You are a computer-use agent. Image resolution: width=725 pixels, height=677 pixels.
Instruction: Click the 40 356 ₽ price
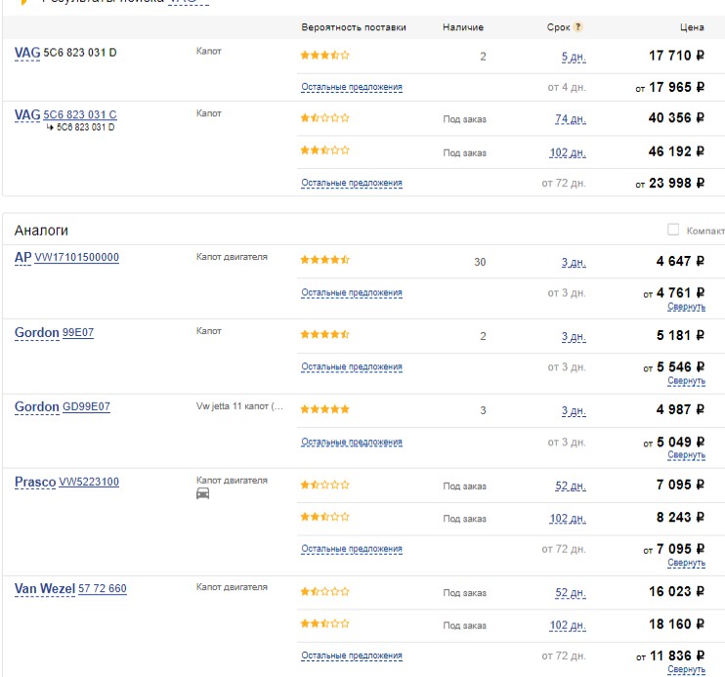[x=676, y=118]
